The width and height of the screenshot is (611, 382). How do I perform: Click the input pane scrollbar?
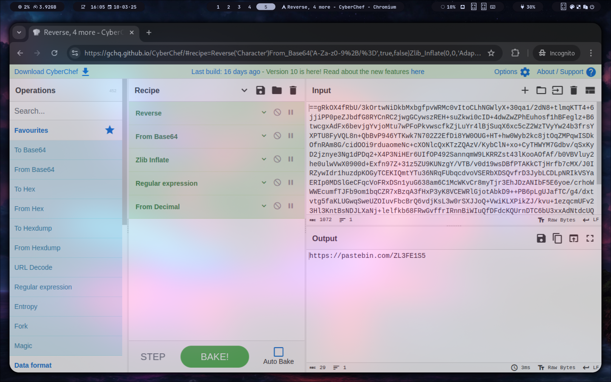598,143
